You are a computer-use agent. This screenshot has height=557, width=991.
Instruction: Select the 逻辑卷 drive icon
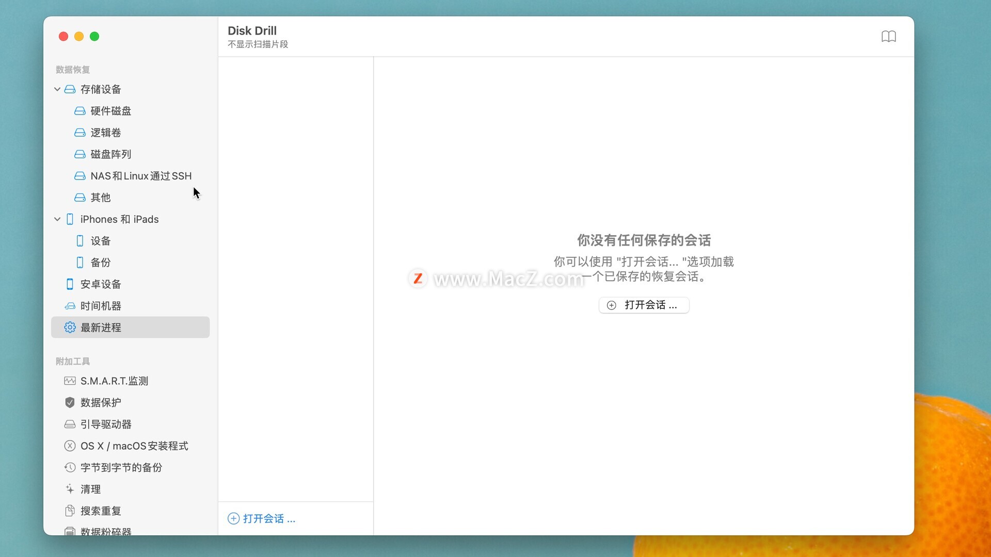coord(80,133)
